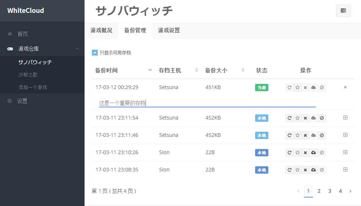
Task: Sort by 备份时间 column arrow
Action: (150, 70)
